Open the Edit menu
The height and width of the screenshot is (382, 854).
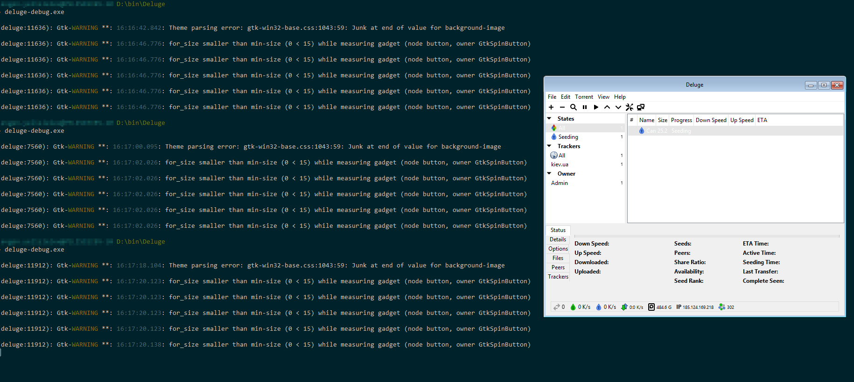pyautogui.click(x=566, y=97)
